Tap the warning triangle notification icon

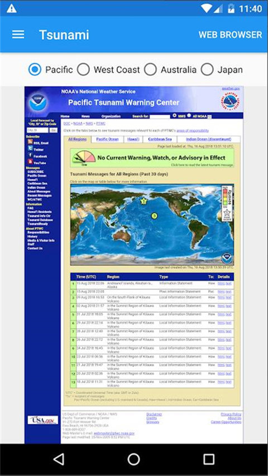click(12, 8)
